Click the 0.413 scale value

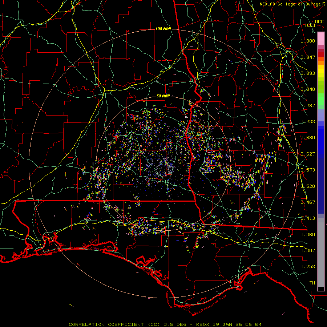point(308,218)
